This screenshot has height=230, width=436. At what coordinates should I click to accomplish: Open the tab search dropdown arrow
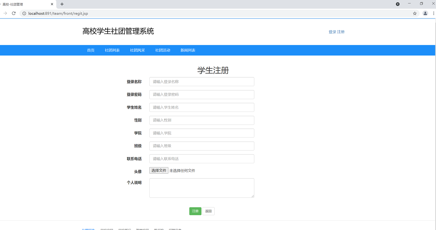click(x=398, y=4)
